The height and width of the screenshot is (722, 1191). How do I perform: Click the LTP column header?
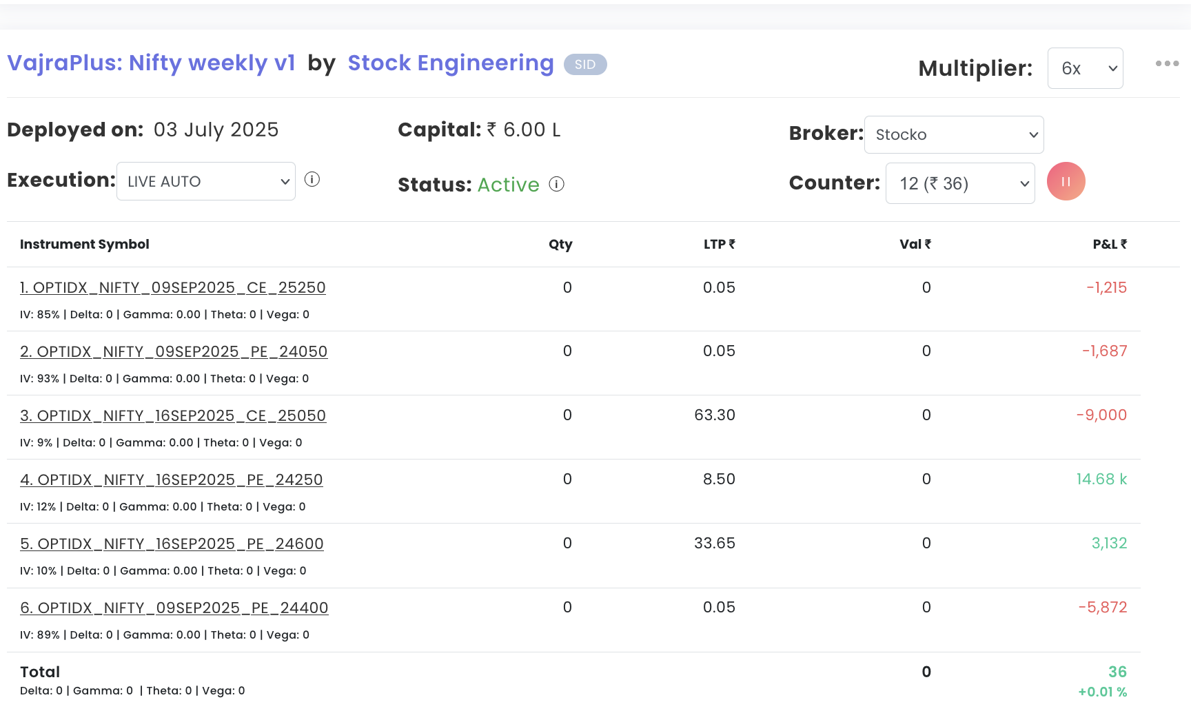tap(719, 244)
